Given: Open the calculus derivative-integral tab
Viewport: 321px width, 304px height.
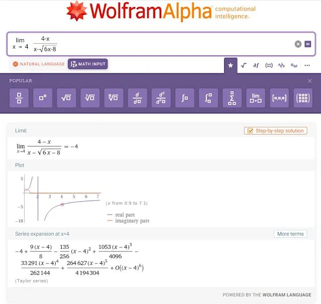Looking at the screenshot, I should pyautogui.click(x=256, y=65).
